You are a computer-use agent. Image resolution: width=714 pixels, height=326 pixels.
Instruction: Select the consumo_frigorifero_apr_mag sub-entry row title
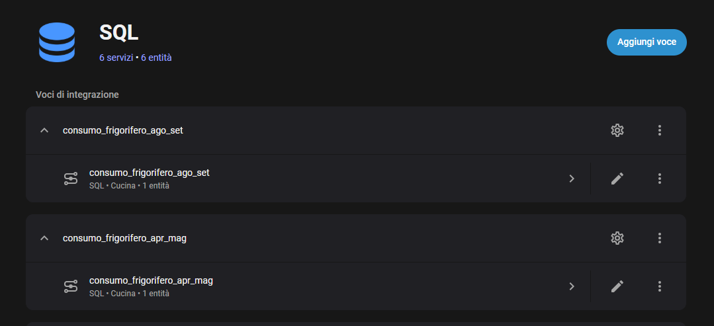pos(151,280)
